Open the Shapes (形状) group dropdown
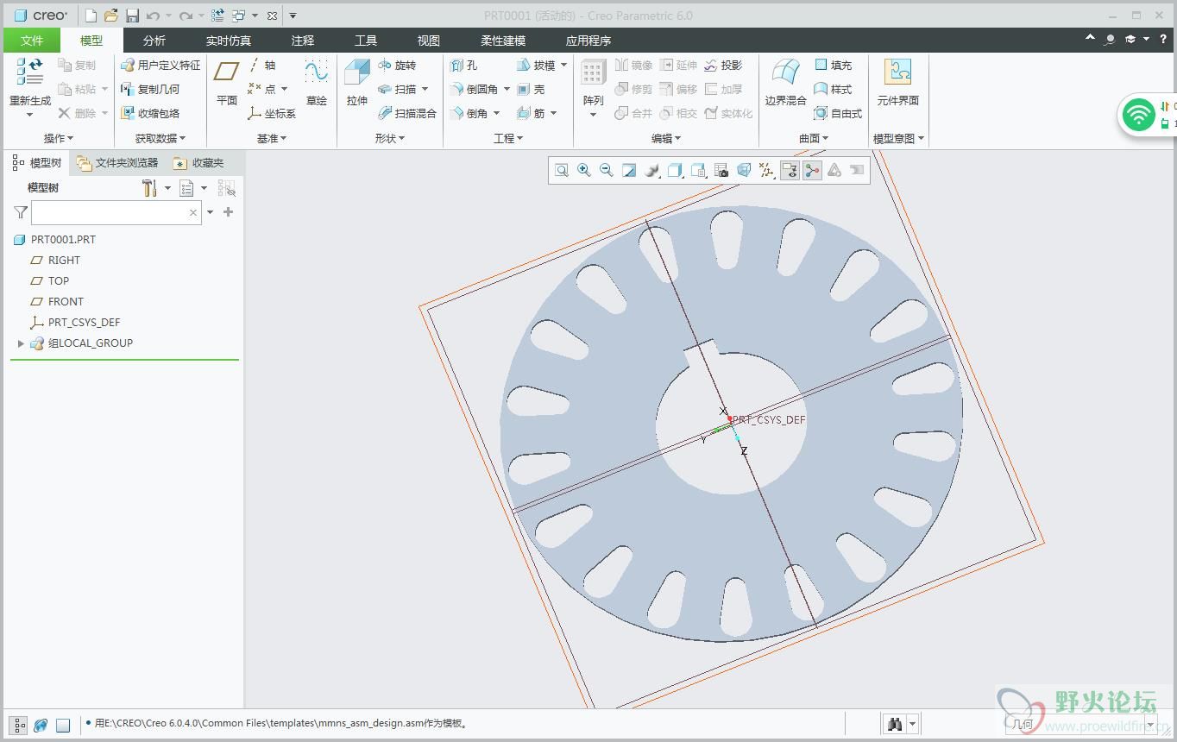This screenshot has width=1177, height=742. point(390,138)
